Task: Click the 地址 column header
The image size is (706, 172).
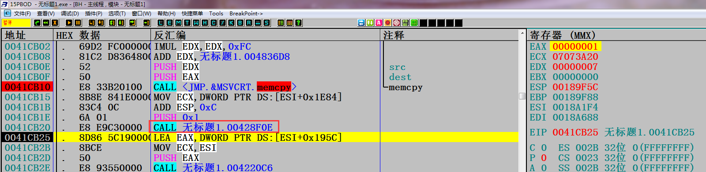Action: (x=27, y=35)
